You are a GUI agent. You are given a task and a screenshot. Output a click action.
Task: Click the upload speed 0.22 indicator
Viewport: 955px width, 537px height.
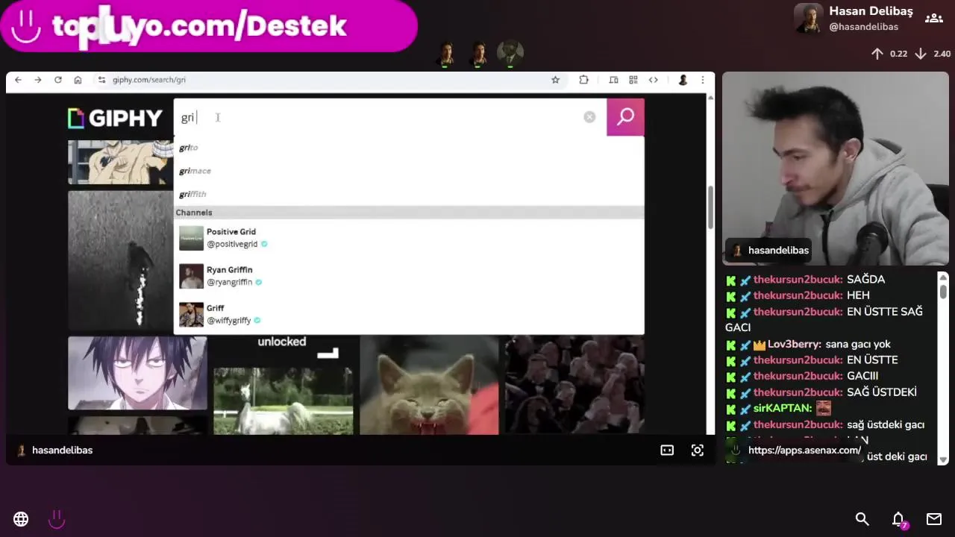click(889, 54)
